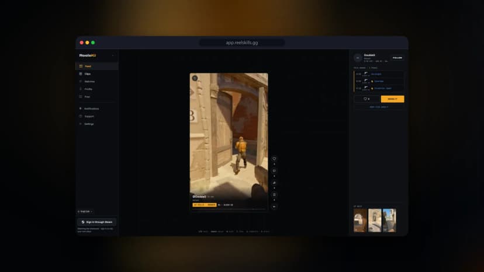This screenshot has height=272, width=484.
Task: Open second Up Next thumbnail
Action: click(x=375, y=221)
